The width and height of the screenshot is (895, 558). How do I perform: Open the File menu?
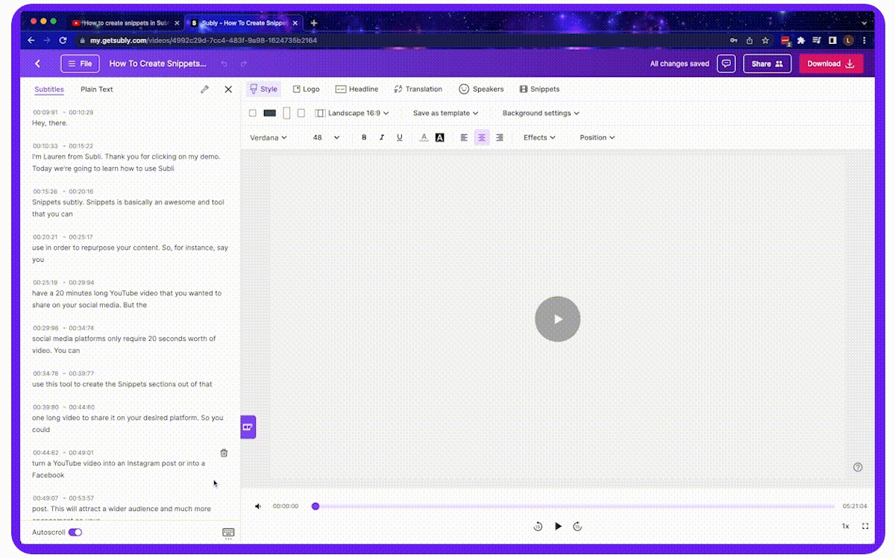point(80,64)
